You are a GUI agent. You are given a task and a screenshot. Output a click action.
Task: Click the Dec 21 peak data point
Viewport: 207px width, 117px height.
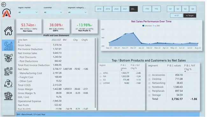point(133,33)
